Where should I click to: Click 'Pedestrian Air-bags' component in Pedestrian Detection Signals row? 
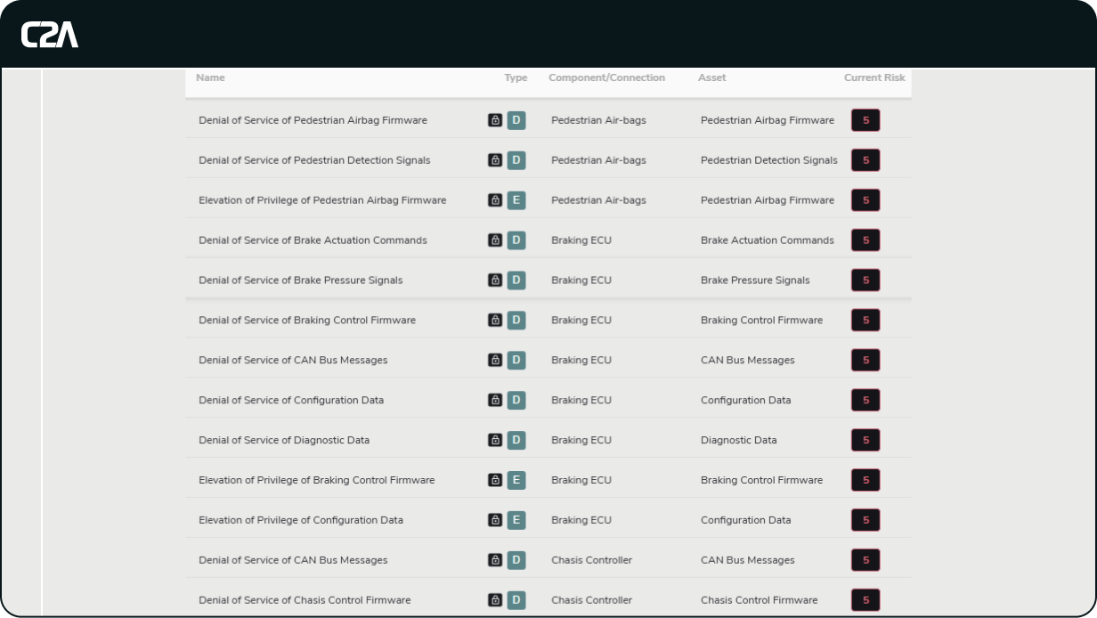[x=598, y=160]
